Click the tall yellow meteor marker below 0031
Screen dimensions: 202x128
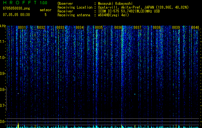tap(18, 125)
